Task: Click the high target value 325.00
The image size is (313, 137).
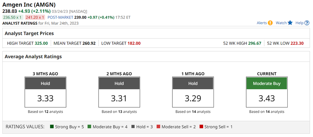Action: 41,43
